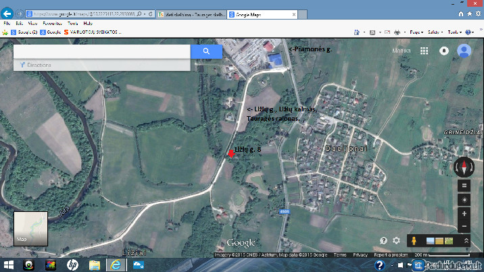This screenshot has height=272, width=484.
Task: Click the 4505 road shield on map
Action: (x=285, y=212)
